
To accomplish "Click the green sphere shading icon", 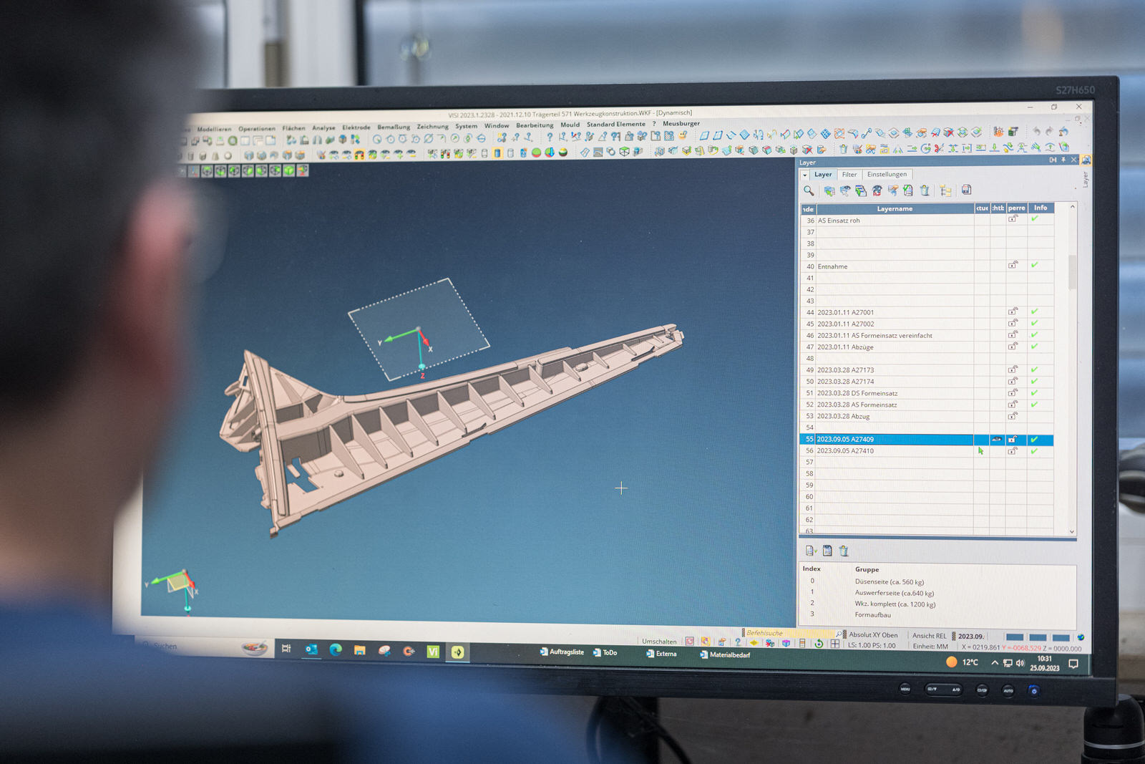I will (536, 153).
